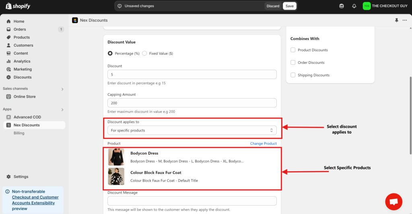Check Product Discounts under Combines With

coord(293,50)
